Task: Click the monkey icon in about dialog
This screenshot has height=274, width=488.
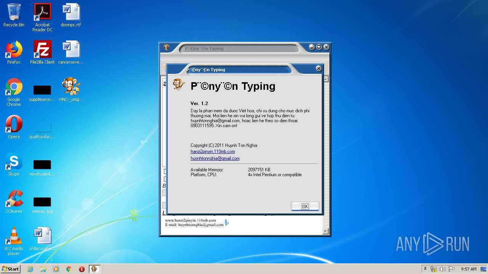Action: click(179, 84)
